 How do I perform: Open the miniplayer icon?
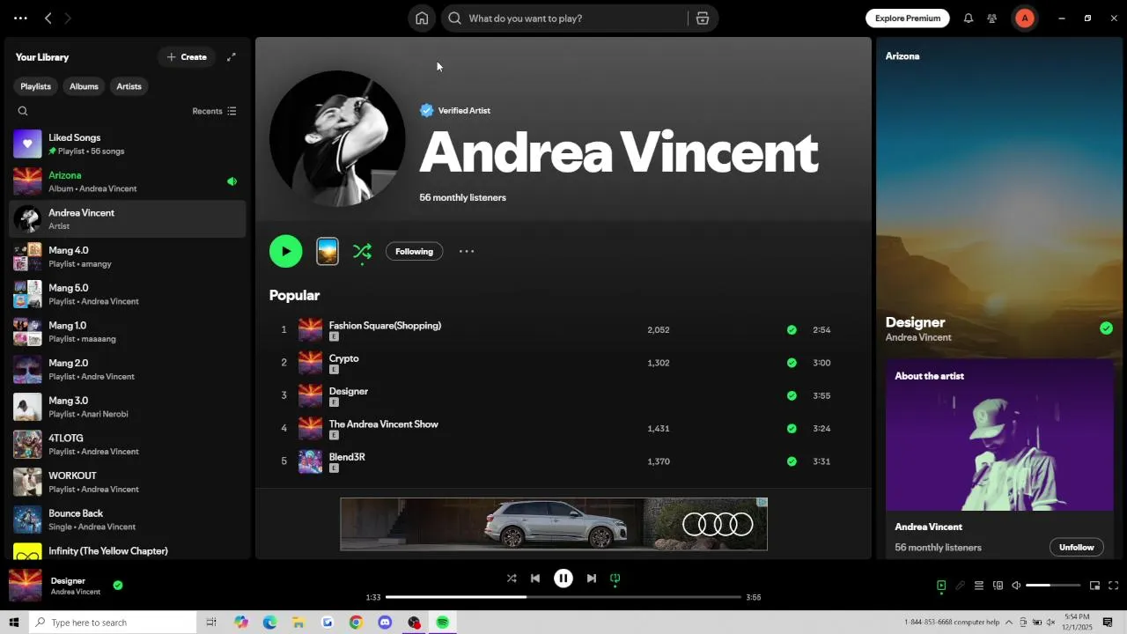pos(1094,586)
